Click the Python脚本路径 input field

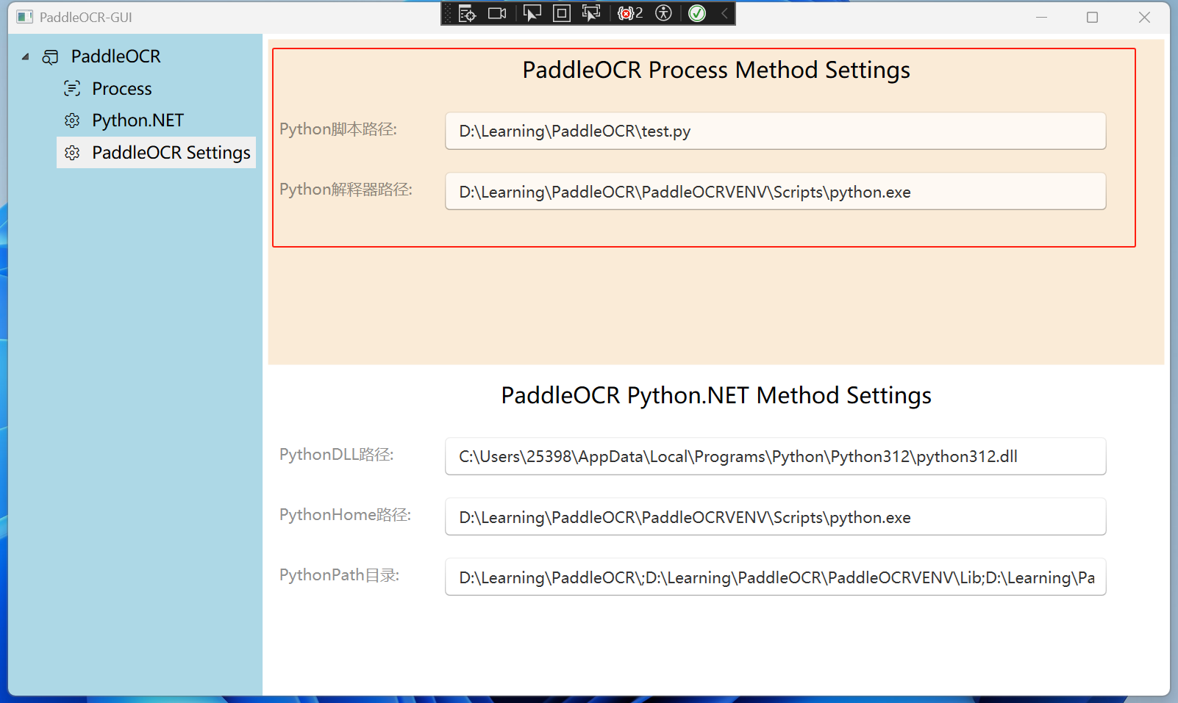pos(774,131)
